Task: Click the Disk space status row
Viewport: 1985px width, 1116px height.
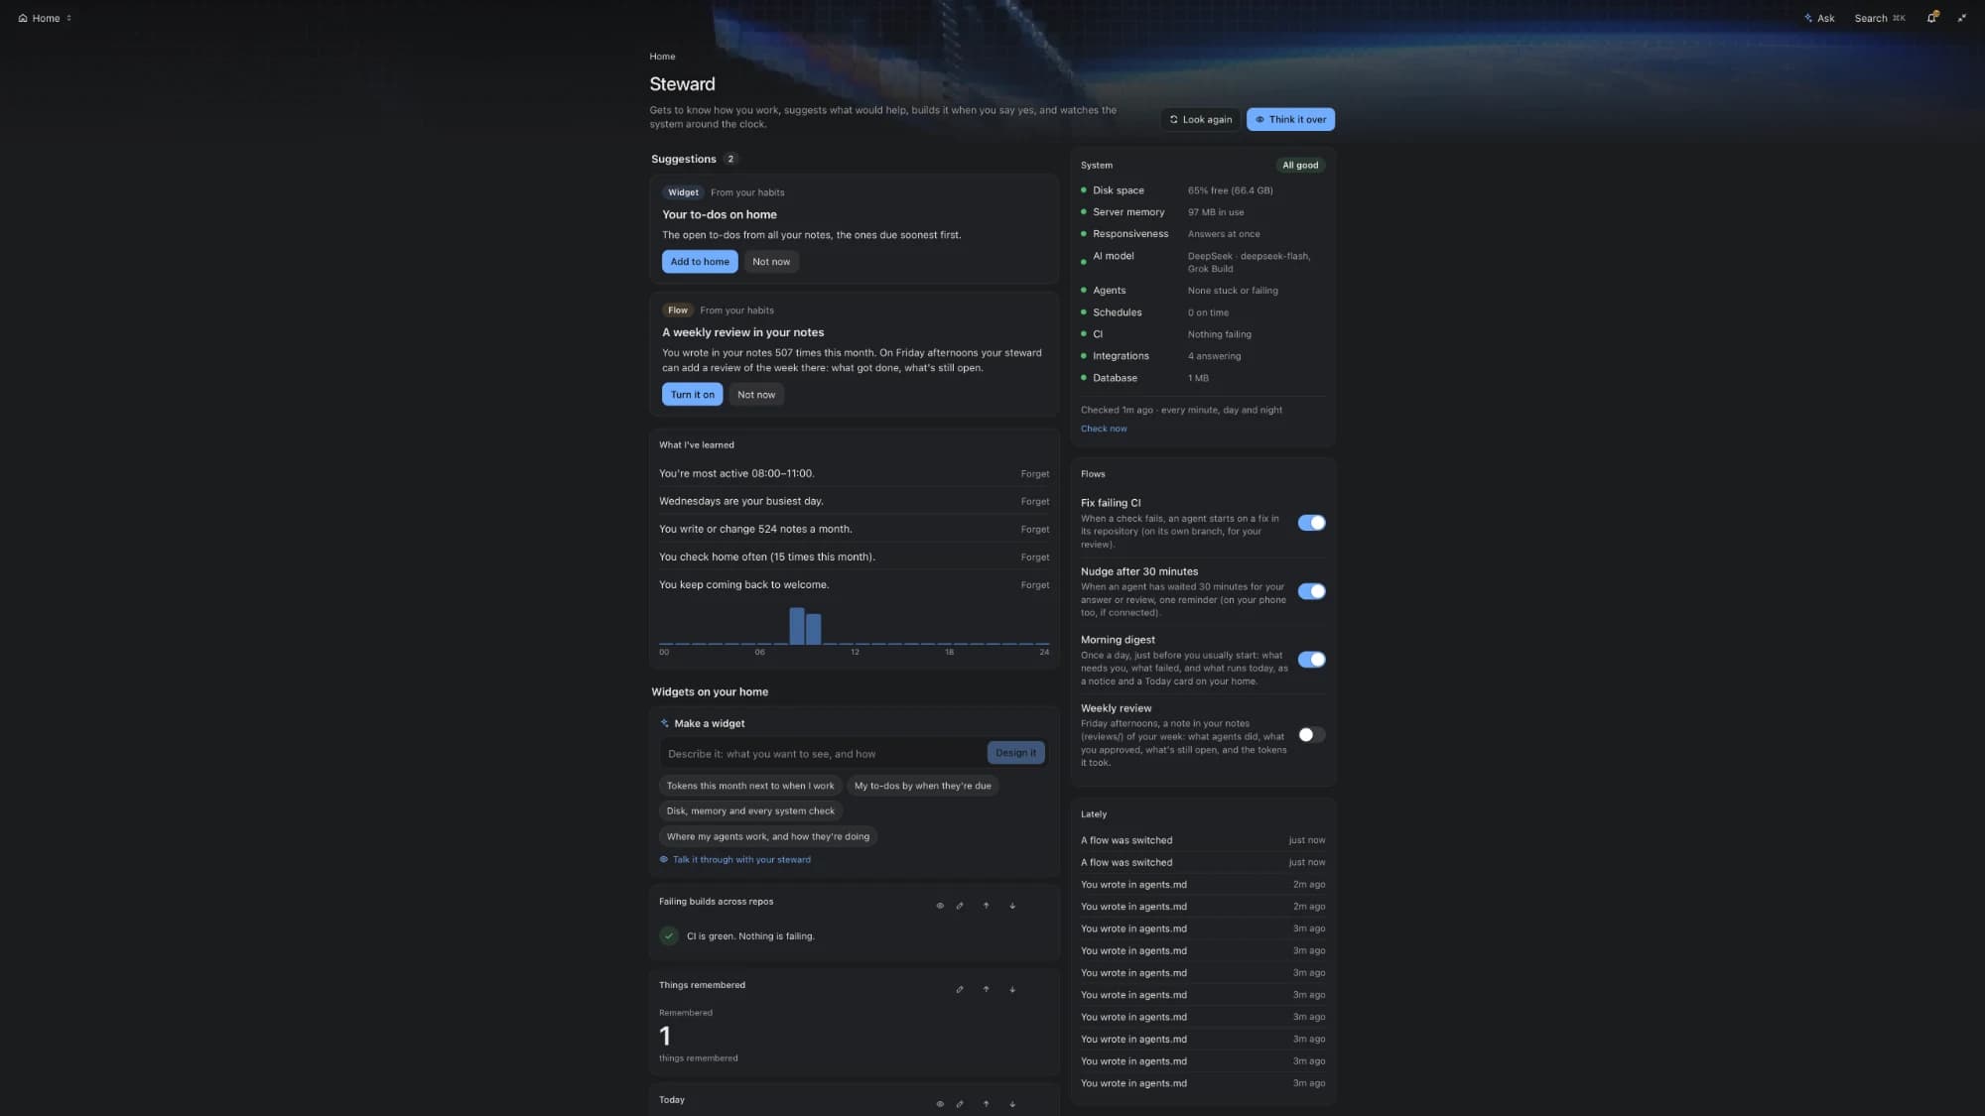Action: (1202, 190)
